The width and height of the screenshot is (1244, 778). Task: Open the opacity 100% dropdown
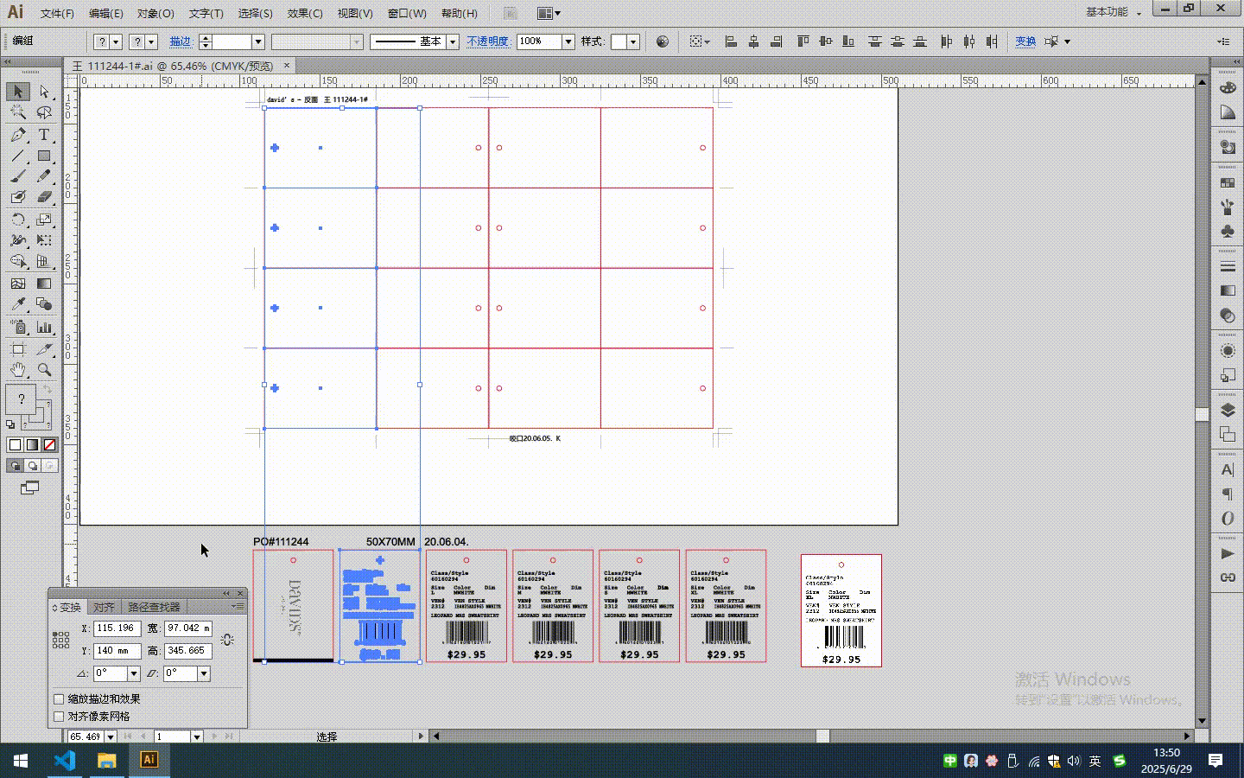tap(568, 41)
